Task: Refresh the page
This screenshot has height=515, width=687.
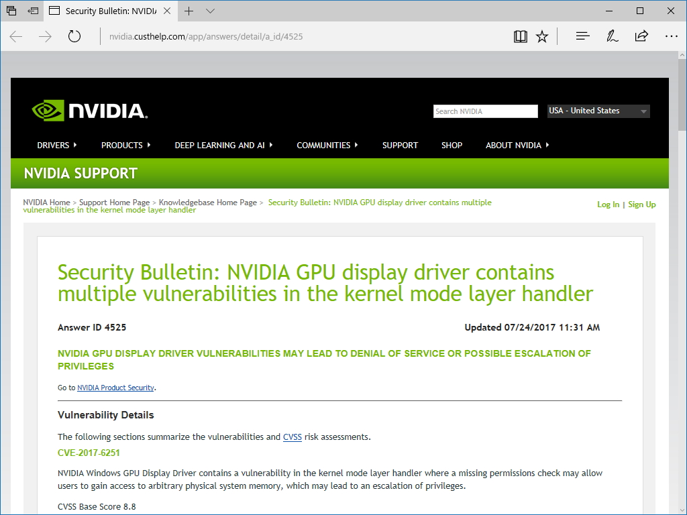Action: pos(74,36)
